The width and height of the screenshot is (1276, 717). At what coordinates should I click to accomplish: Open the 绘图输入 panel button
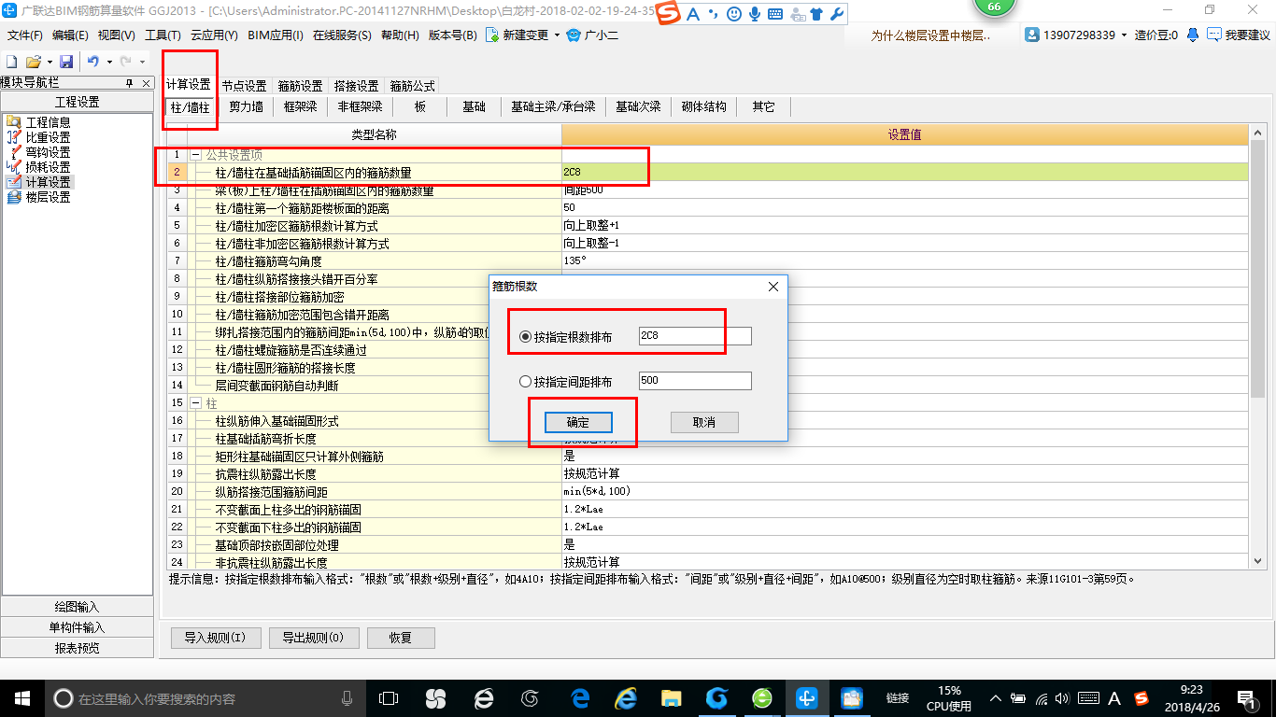point(78,607)
